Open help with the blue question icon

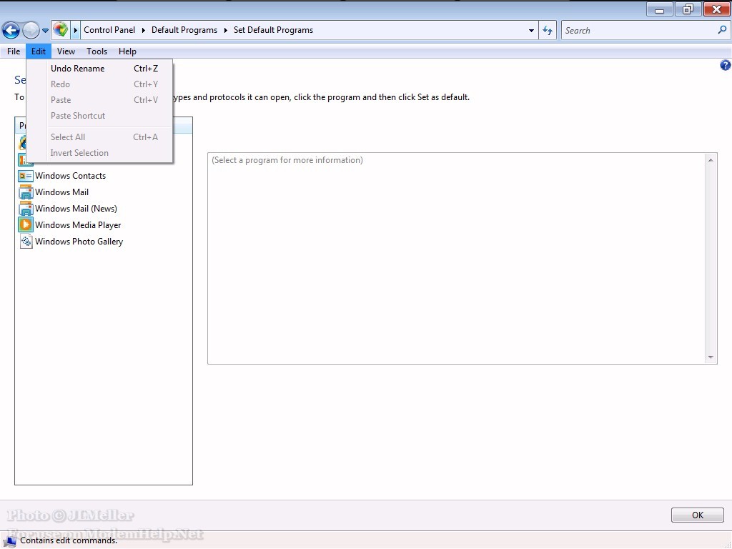725,65
